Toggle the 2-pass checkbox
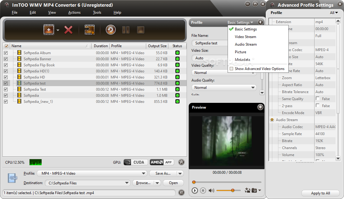The width and height of the screenshot is (344, 199). pyautogui.click(x=318, y=105)
